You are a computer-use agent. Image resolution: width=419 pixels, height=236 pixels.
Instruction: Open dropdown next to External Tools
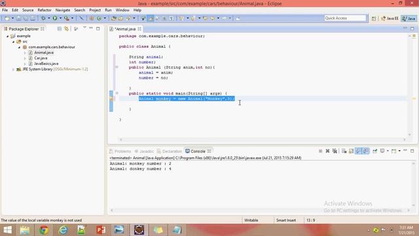point(72,18)
